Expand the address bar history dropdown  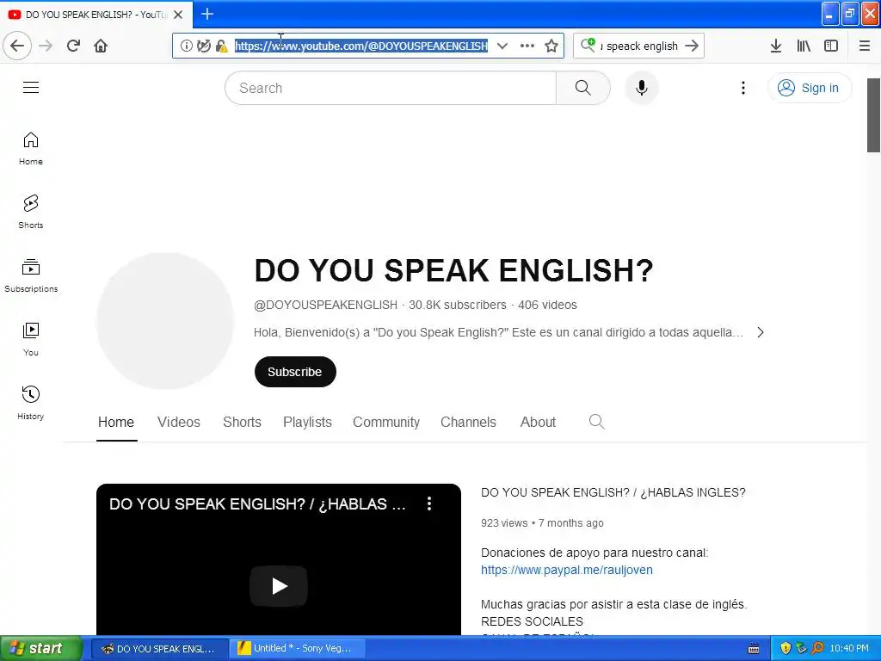click(x=502, y=46)
